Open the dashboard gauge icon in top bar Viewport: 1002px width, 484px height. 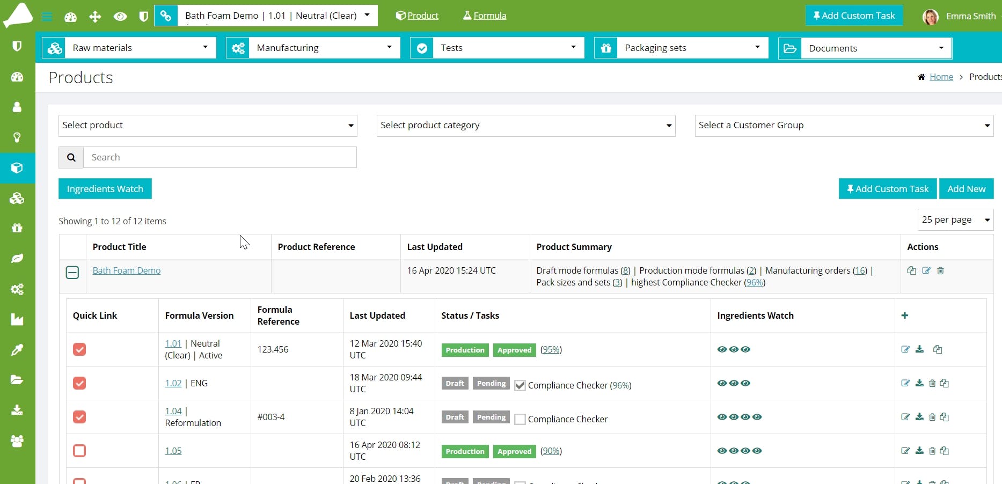[71, 17]
